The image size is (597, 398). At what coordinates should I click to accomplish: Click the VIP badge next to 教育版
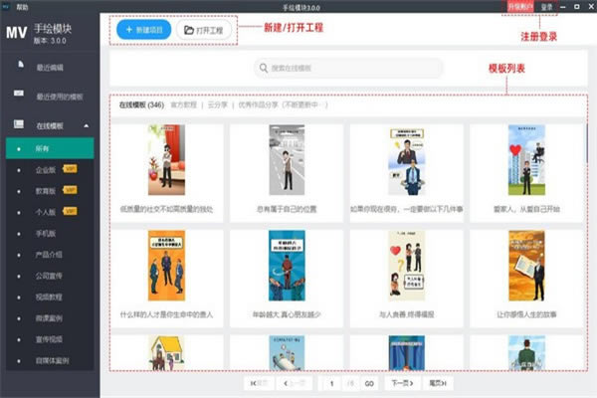(70, 189)
